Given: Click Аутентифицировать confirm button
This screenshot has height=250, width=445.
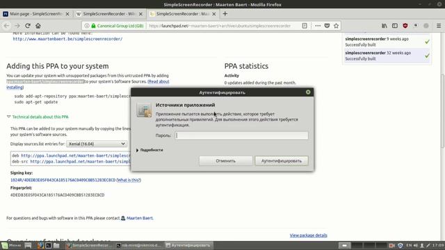Looking at the screenshot, I should 281,160.
